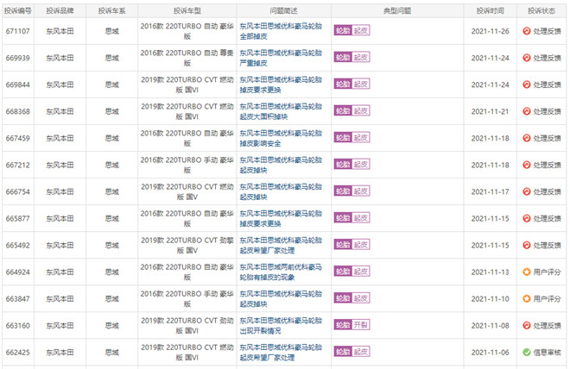Open complaint link in row 662425
Viewport: 570px width, 369px height.
[x=281, y=353]
